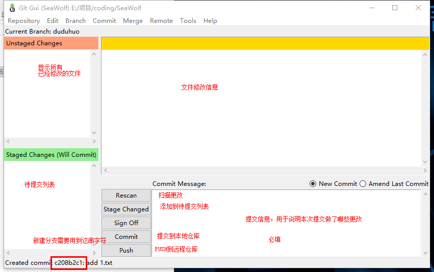The width and height of the screenshot is (434, 272).
Task: Click the Push button
Action: [126, 250]
